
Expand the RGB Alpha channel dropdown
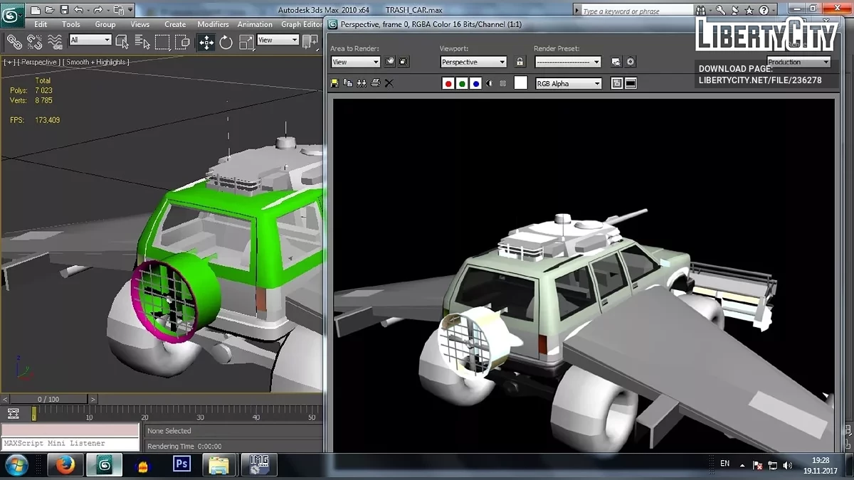(x=569, y=84)
